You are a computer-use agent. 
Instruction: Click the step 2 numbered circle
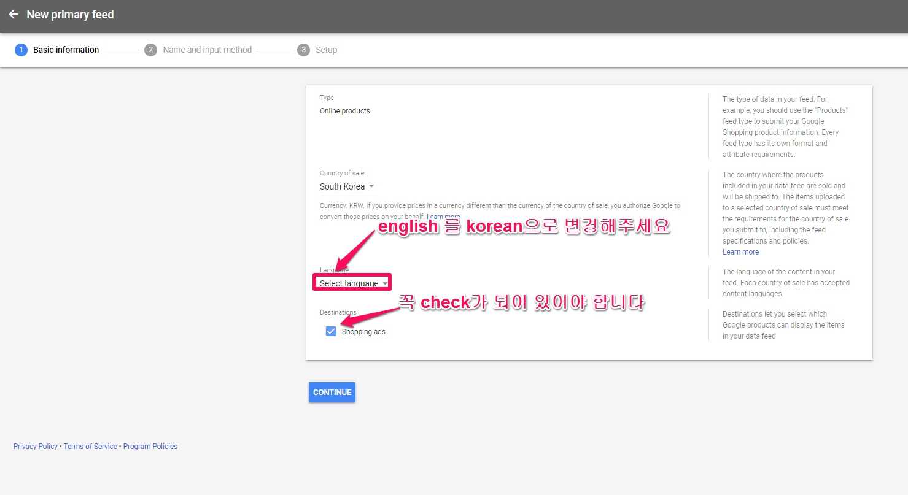150,50
